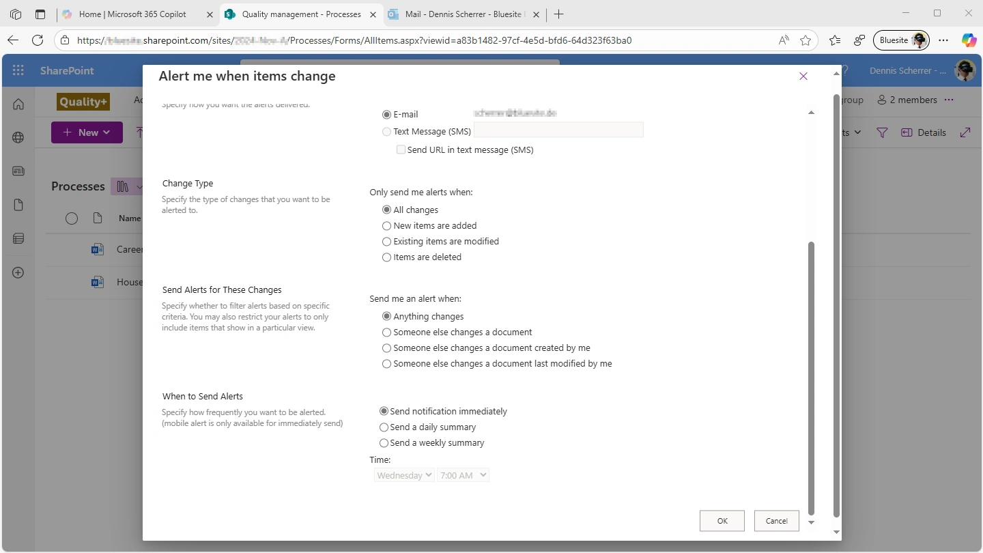Open the Details pane
The height and width of the screenshot is (553, 983).
pos(924,132)
